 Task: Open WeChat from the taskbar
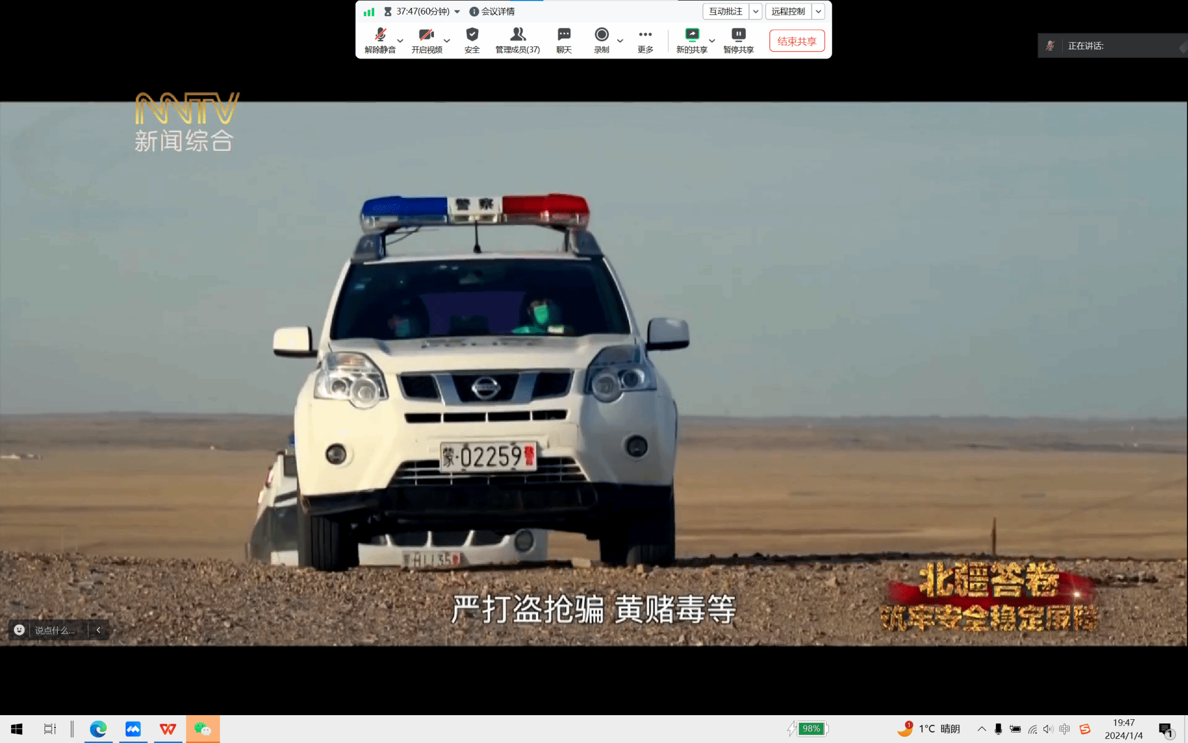pyautogui.click(x=202, y=729)
